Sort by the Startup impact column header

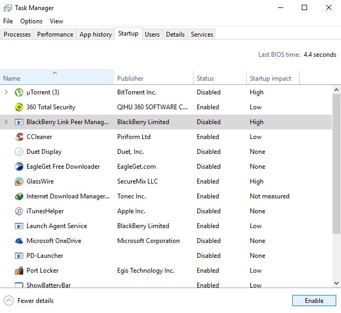coord(273,77)
